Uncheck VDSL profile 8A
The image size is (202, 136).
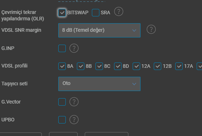pyautogui.click(x=62, y=66)
